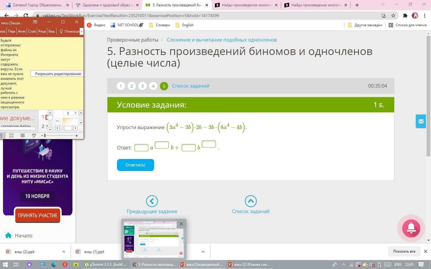Open the Словари bookmarks folder
431x269 pixels.
(160, 25)
